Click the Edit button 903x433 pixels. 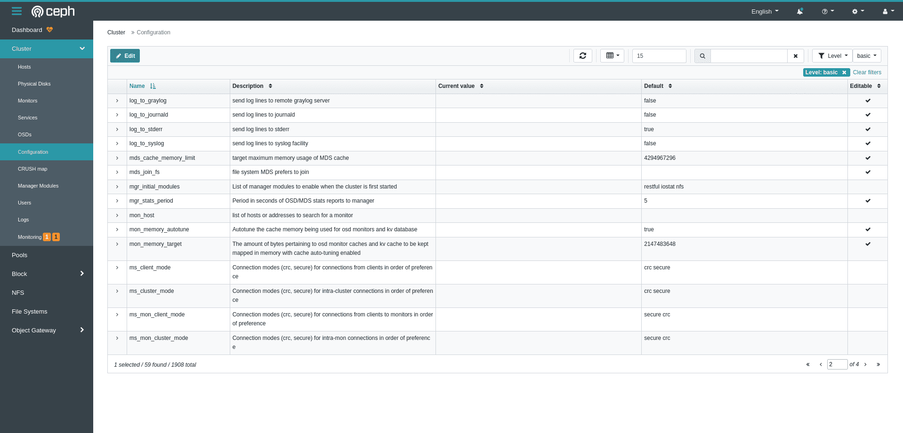(x=124, y=55)
